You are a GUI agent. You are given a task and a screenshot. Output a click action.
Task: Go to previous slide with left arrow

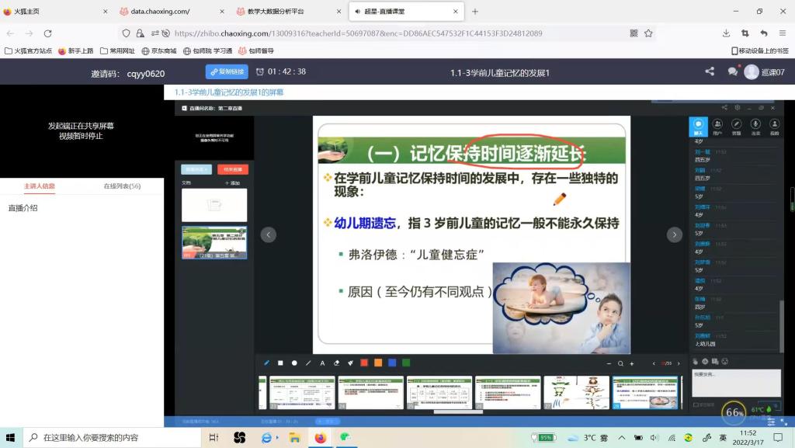click(269, 234)
